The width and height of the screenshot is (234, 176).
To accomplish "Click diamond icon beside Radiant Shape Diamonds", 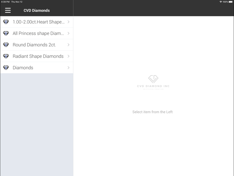I will tap(6, 56).
